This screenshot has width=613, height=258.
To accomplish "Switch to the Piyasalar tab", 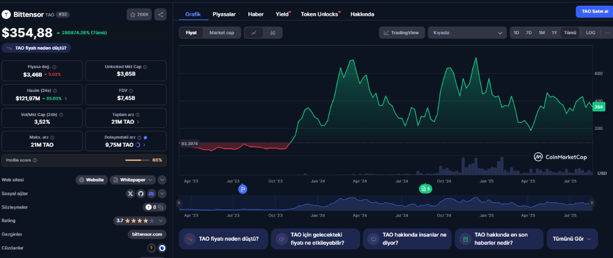I will click(224, 14).
